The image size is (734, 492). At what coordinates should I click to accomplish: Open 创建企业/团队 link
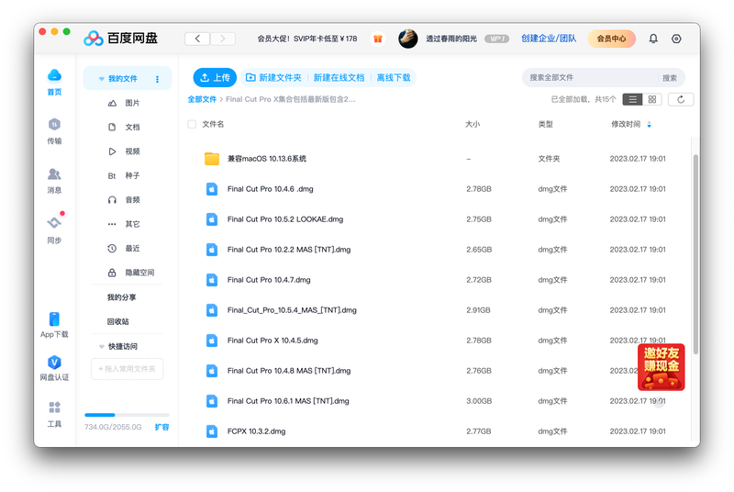click(549, 39)
